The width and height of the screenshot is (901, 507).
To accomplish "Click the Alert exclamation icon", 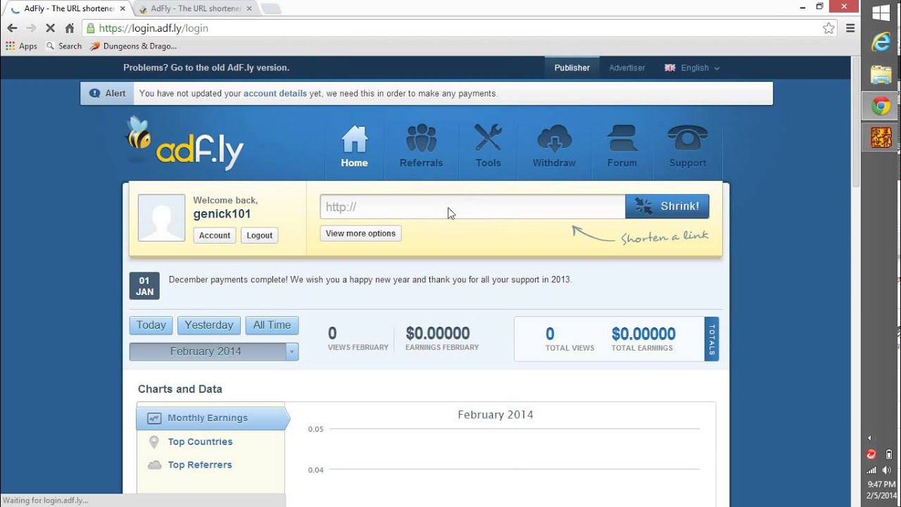I will point(94,93).
